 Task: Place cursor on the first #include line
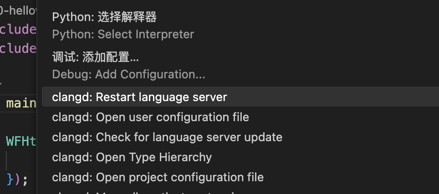coord(18,29)
